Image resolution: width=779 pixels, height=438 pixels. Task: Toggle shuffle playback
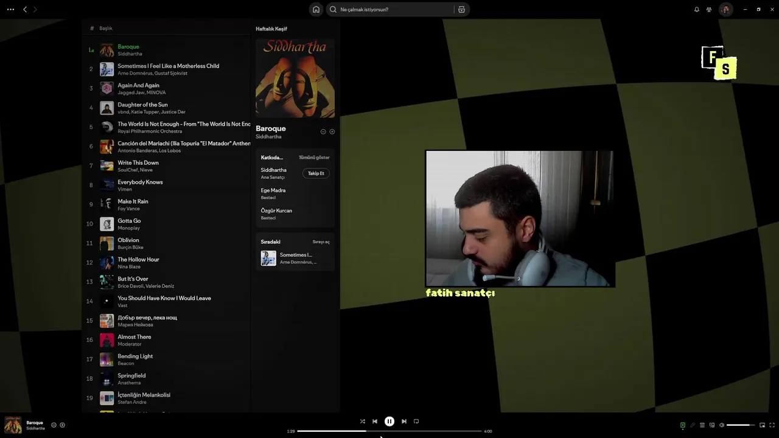[x=362, y=421]
